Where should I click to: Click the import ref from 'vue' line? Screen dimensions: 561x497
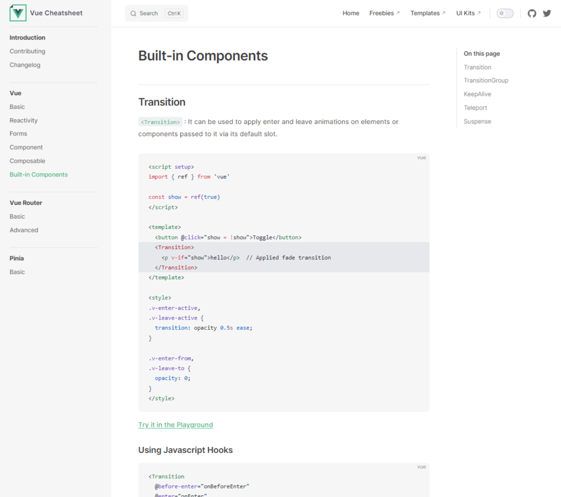(x=189, y=177)
